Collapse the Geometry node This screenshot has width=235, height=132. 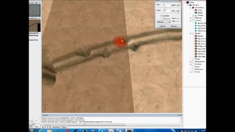[190, 8]
